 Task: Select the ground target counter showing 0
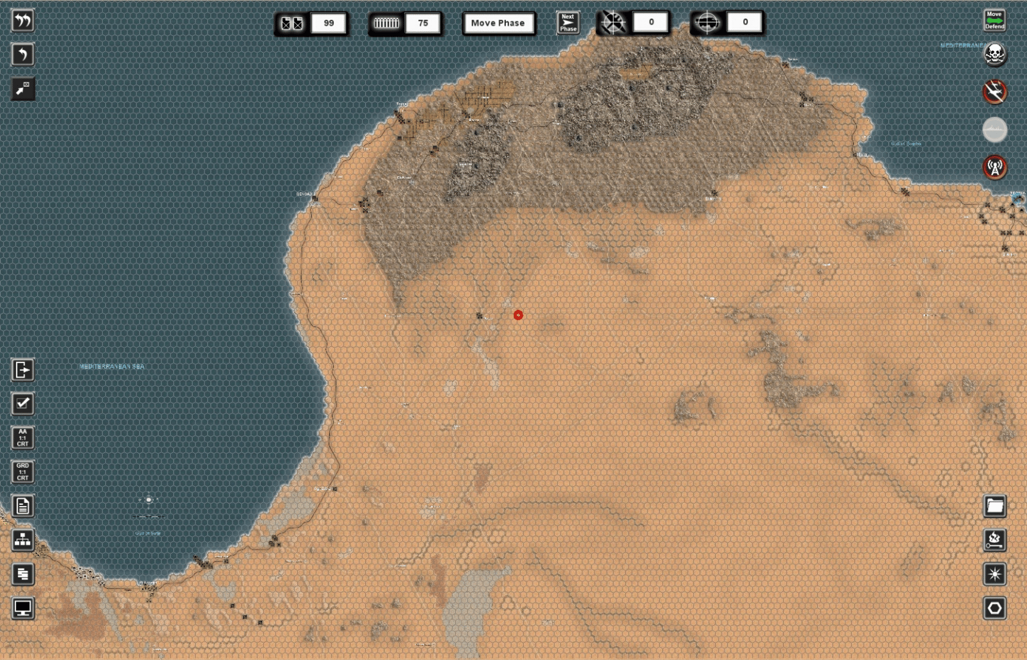744,22
